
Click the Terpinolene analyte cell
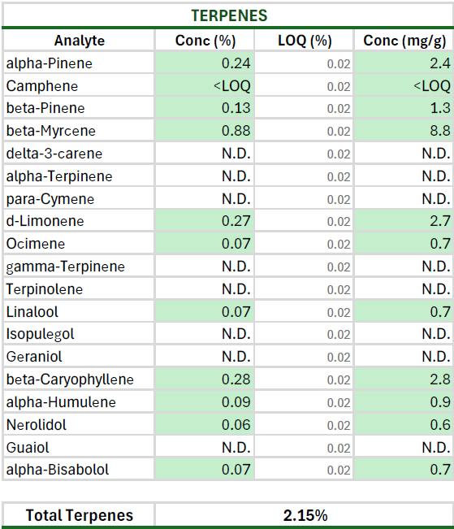[79, 288]
